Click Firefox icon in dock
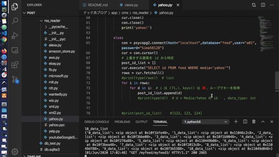This screenshot has height=157, width=279. [x=4, y=51]
